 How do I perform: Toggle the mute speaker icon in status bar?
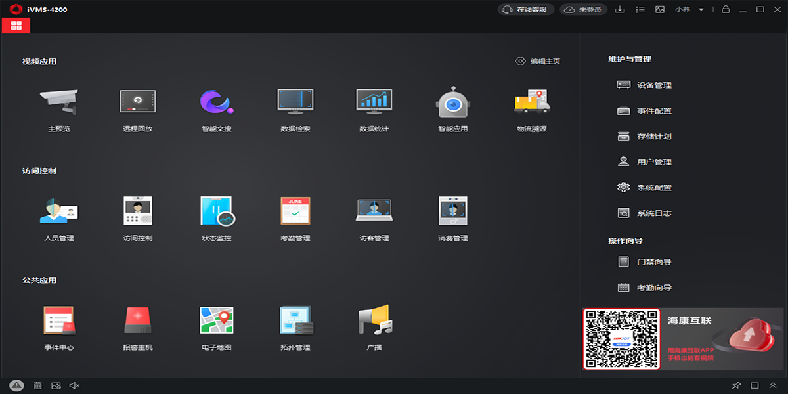pyautogui.click(x=74, y=385)
